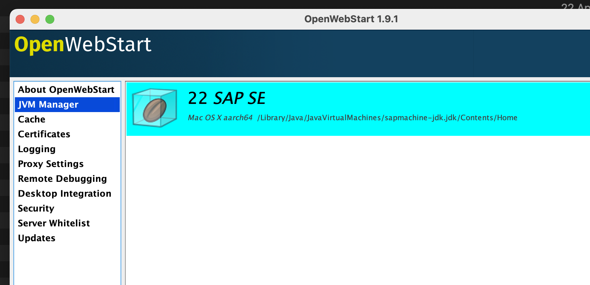Viewport: 590px width, 285px height.
Task: Open Server Whitelist section
Action: (67, 223)
